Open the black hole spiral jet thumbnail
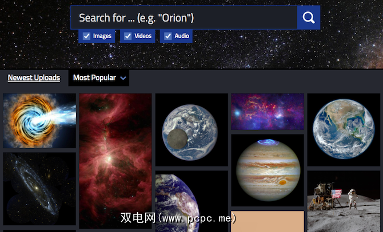Screen dimensions: 383x232 tap(39, 121)
